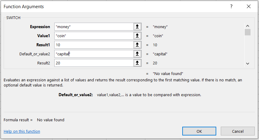Confirm the formula with the OK button
Screen dimensions: 259x140
[x=199, y=131]
